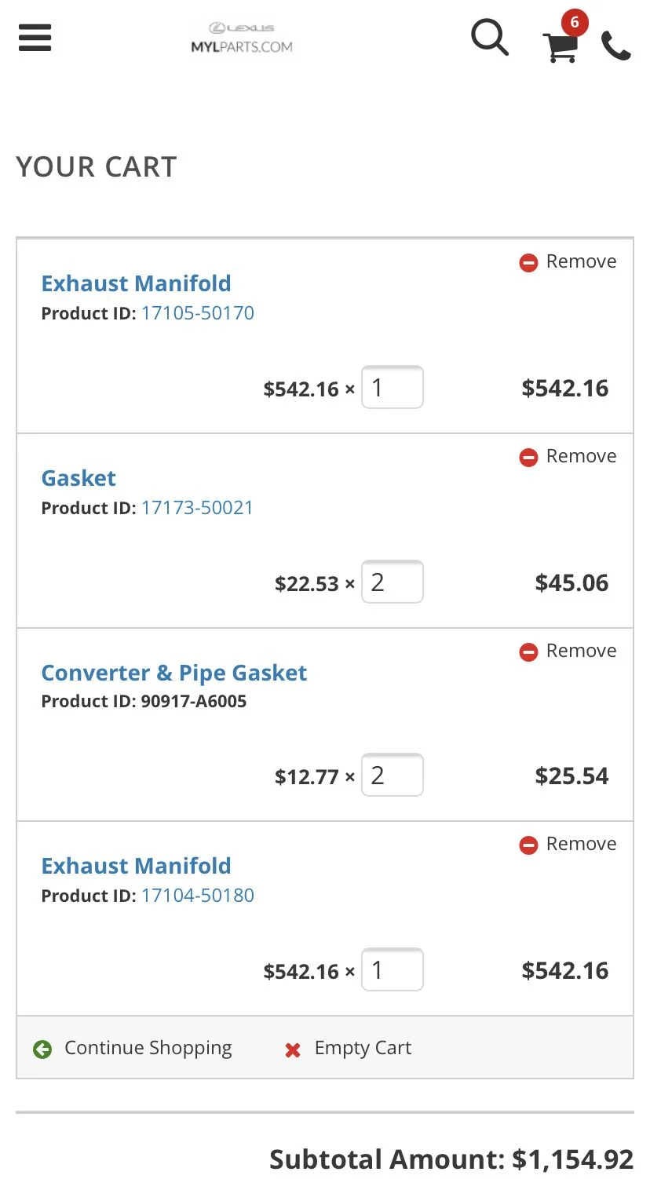
Task: Remove the Converter & Pipe Gasket item
Action: (568, 651)
